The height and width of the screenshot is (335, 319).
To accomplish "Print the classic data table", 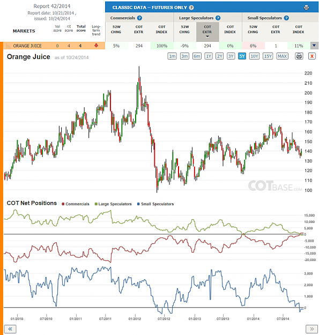I will (306, 8).
